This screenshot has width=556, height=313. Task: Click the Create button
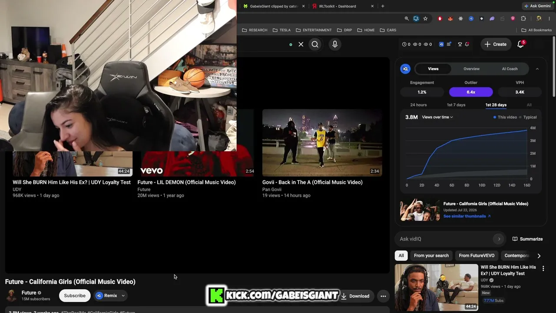[x=496, y=44]
